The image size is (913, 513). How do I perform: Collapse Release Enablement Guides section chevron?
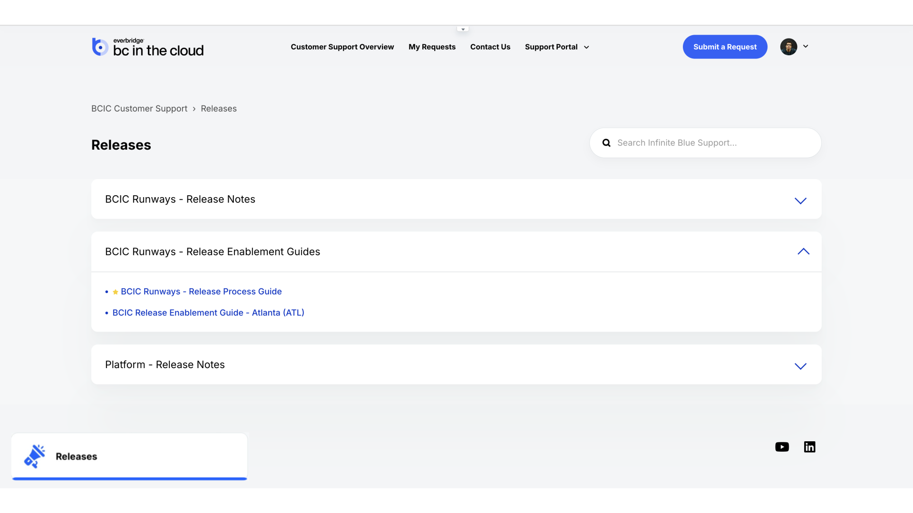click(803, 251)
